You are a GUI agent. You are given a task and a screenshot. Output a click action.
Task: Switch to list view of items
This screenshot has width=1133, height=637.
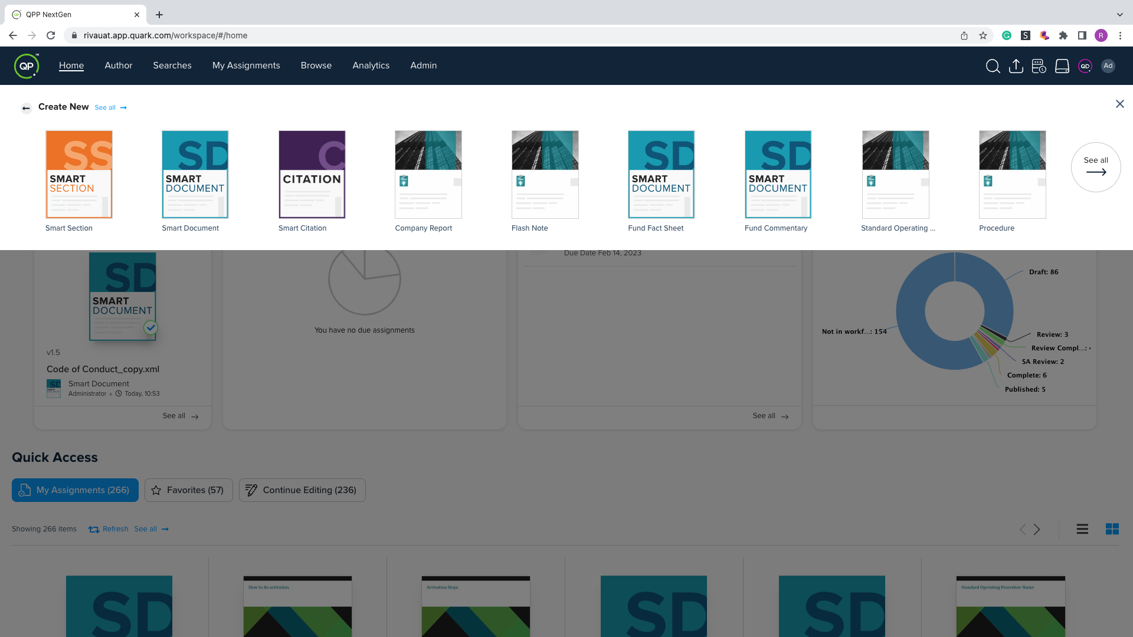1082,529
